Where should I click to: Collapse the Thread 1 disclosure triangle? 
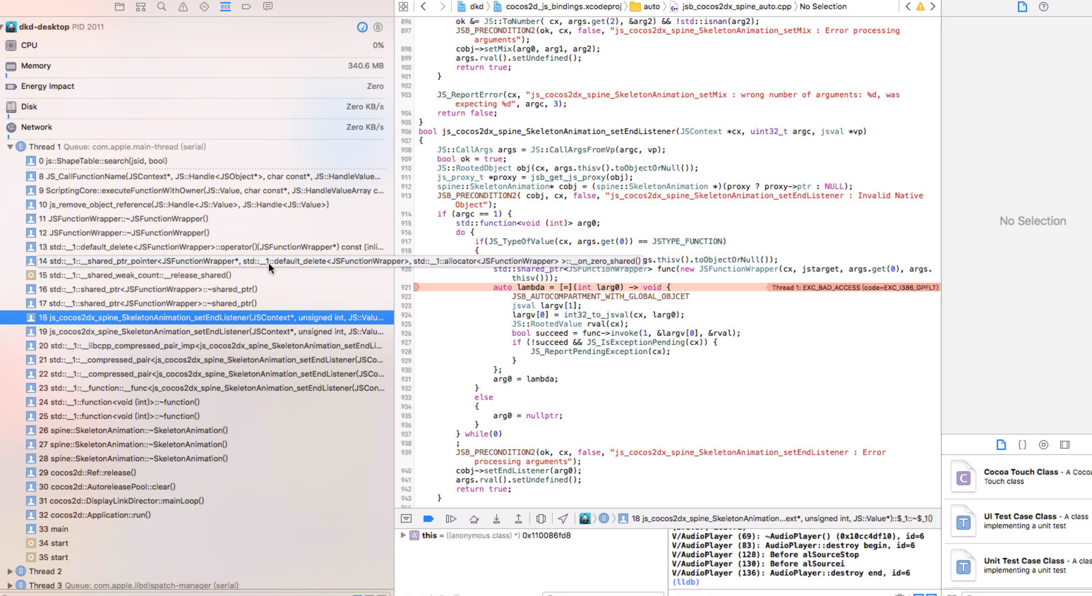(10, 147)
